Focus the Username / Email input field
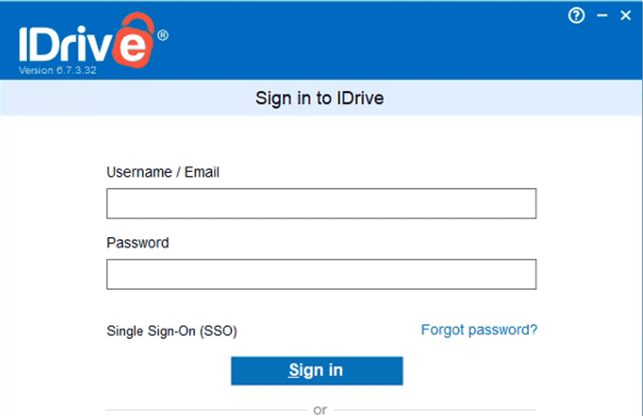The image size is (643, 416). [x=321, y=204]
